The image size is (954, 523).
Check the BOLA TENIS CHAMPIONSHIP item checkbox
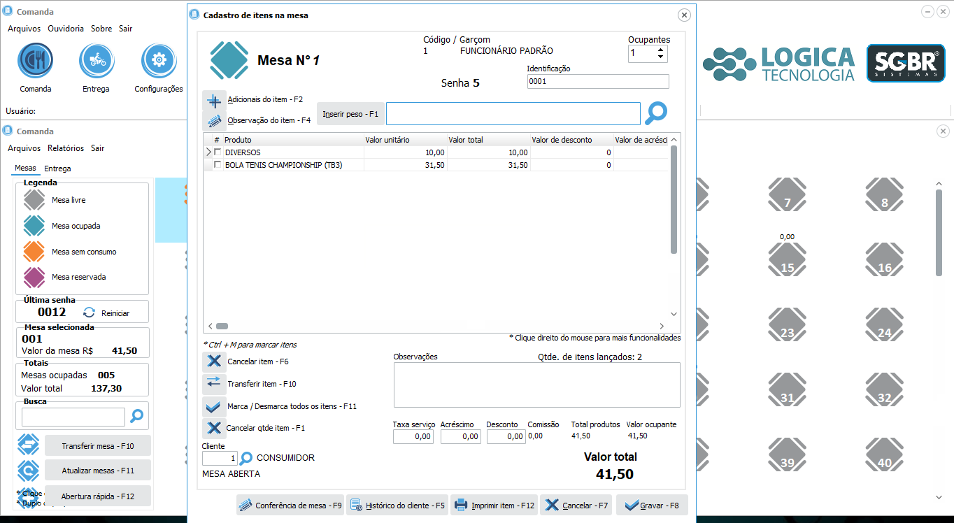218,165
